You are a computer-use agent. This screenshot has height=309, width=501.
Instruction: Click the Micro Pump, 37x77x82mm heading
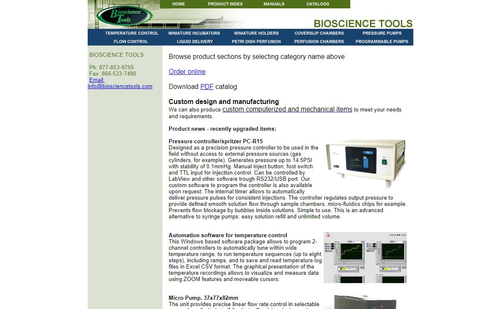click(x=203, y=298)
